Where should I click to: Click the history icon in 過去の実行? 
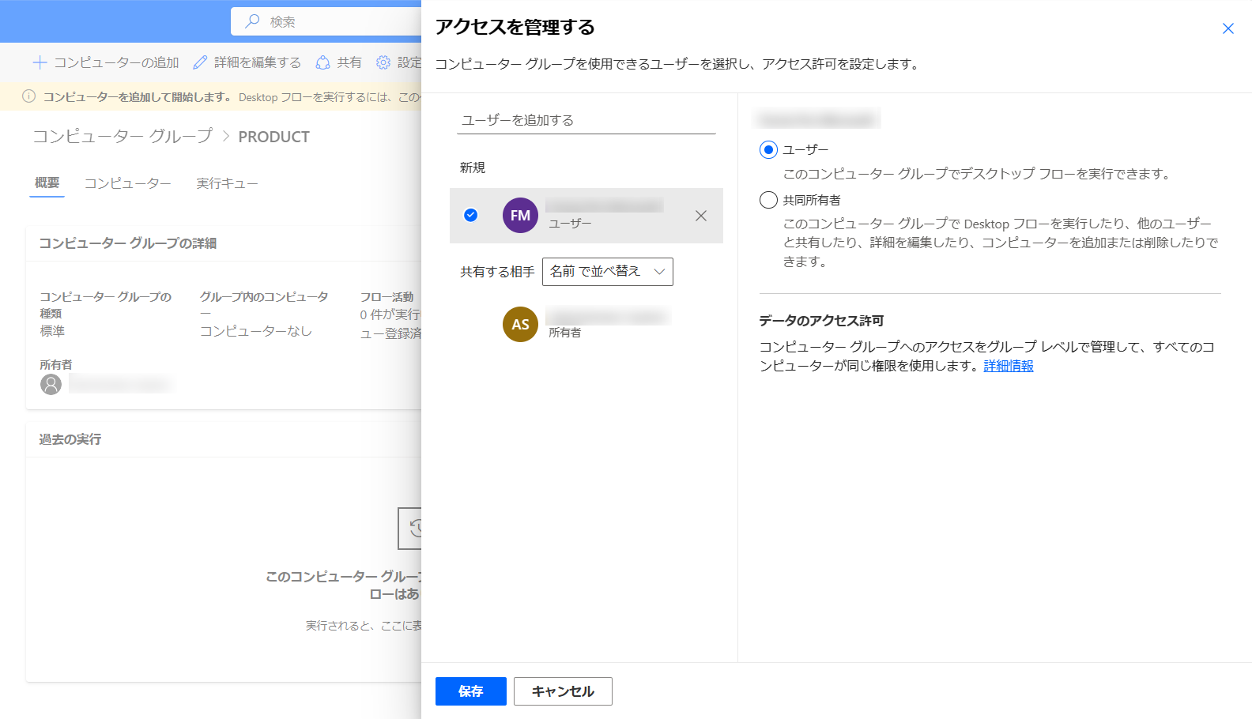click(409, 529)
